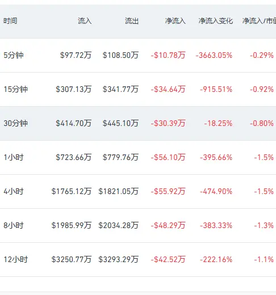Select the 15分钟 time row
This screenshot has width=276, height=295.
coord(138,89)
